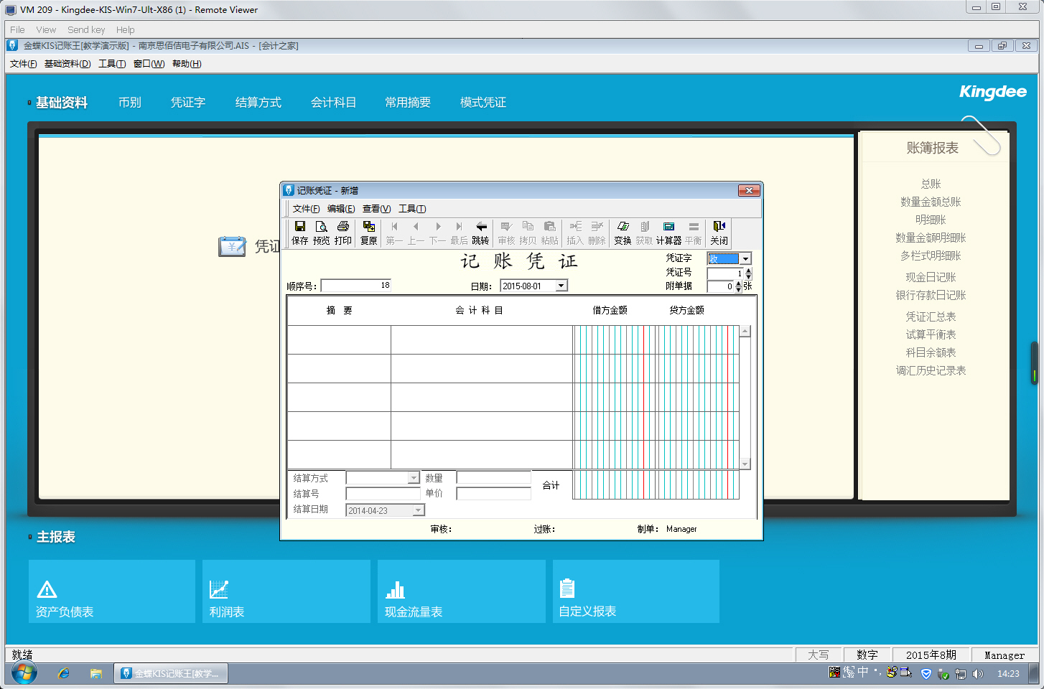The height and width of the screenshot is (689, 1044).
Task: Click 币别 navigation link
Action: (130, 103)
